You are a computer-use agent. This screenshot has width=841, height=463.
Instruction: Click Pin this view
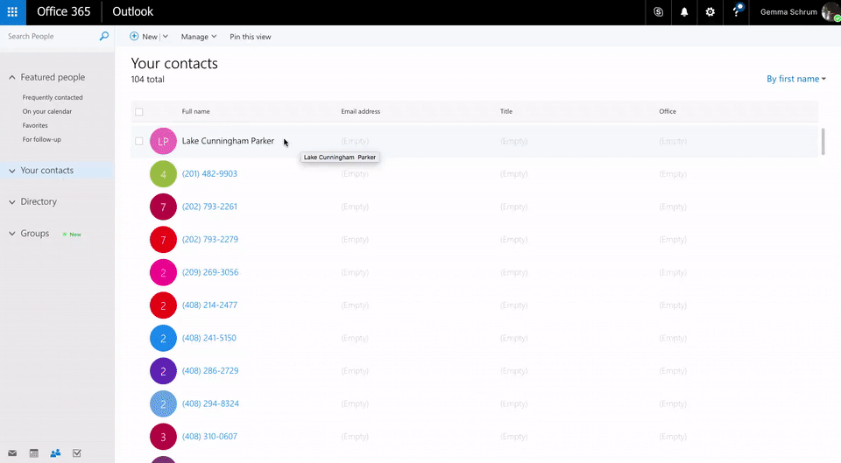coord(250,37)
